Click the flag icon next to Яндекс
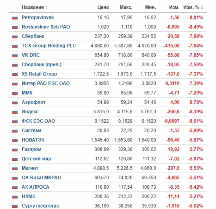Image resolution: width=216 pixels, height=209 pixels. click(x=15, y=112)
